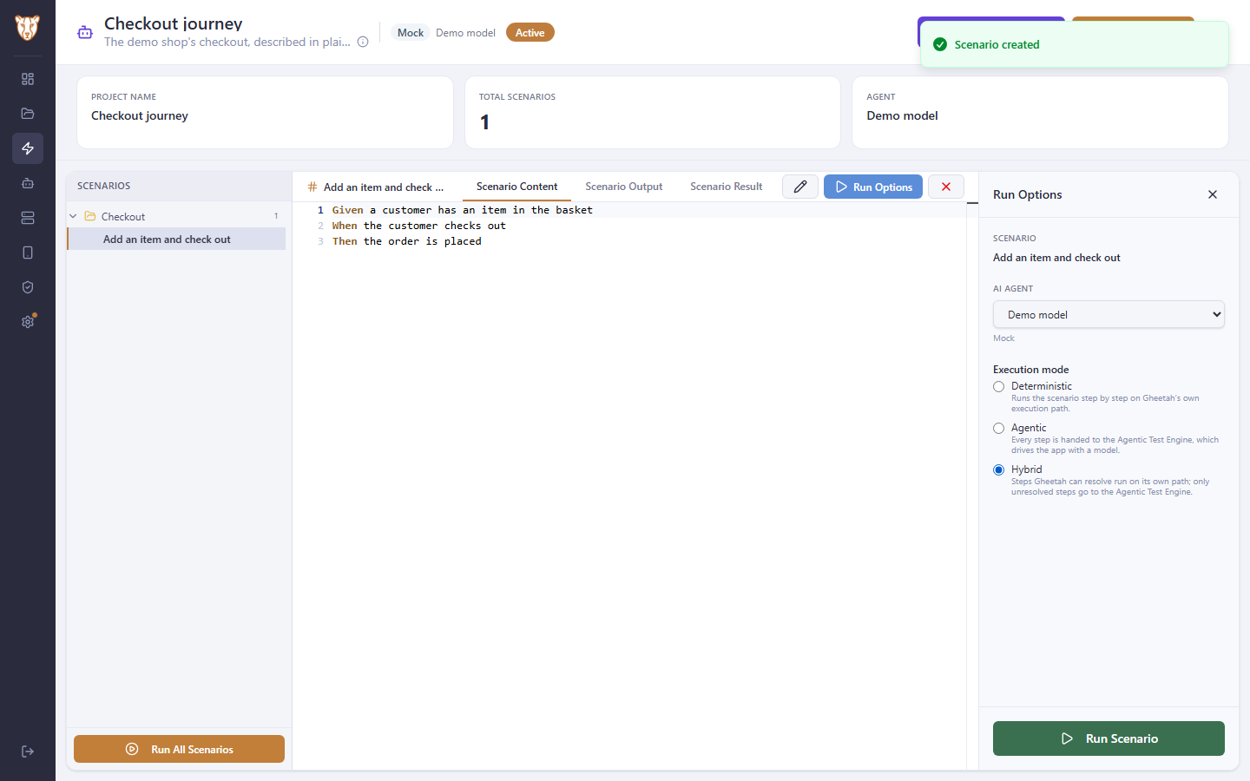Click the red X delete scenario button
The width and height of the screenshot is (1250, 781).
[946, 187]
